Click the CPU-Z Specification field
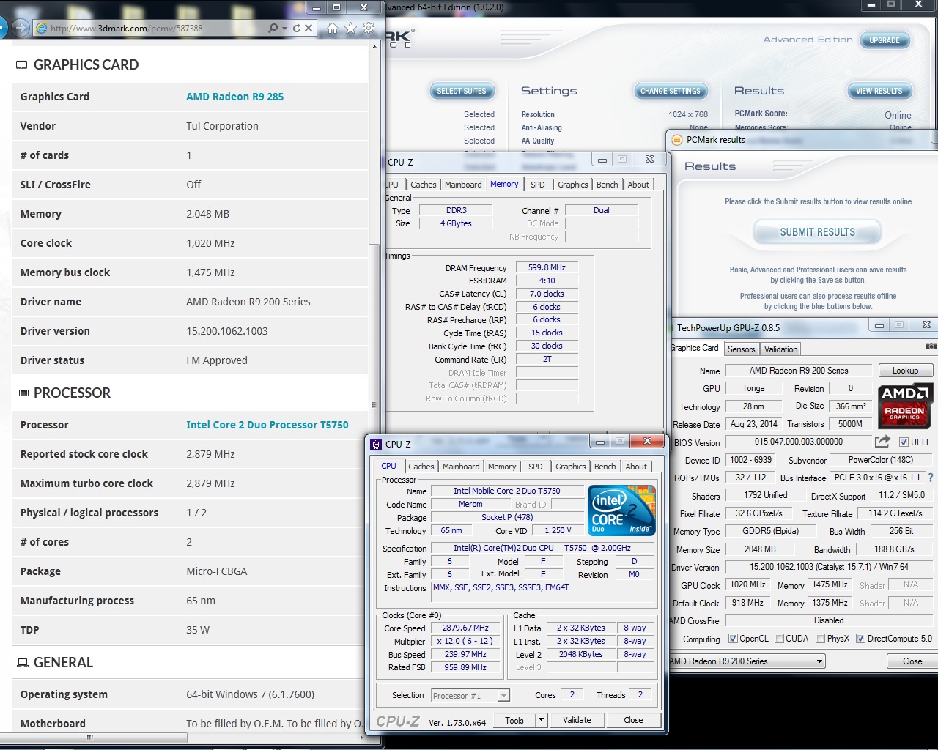The image size is (938, 750). point(542,548)
